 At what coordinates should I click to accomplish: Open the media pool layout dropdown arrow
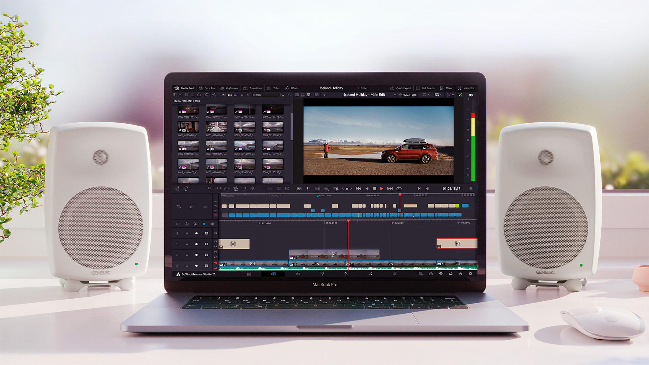tap(180, 95)
